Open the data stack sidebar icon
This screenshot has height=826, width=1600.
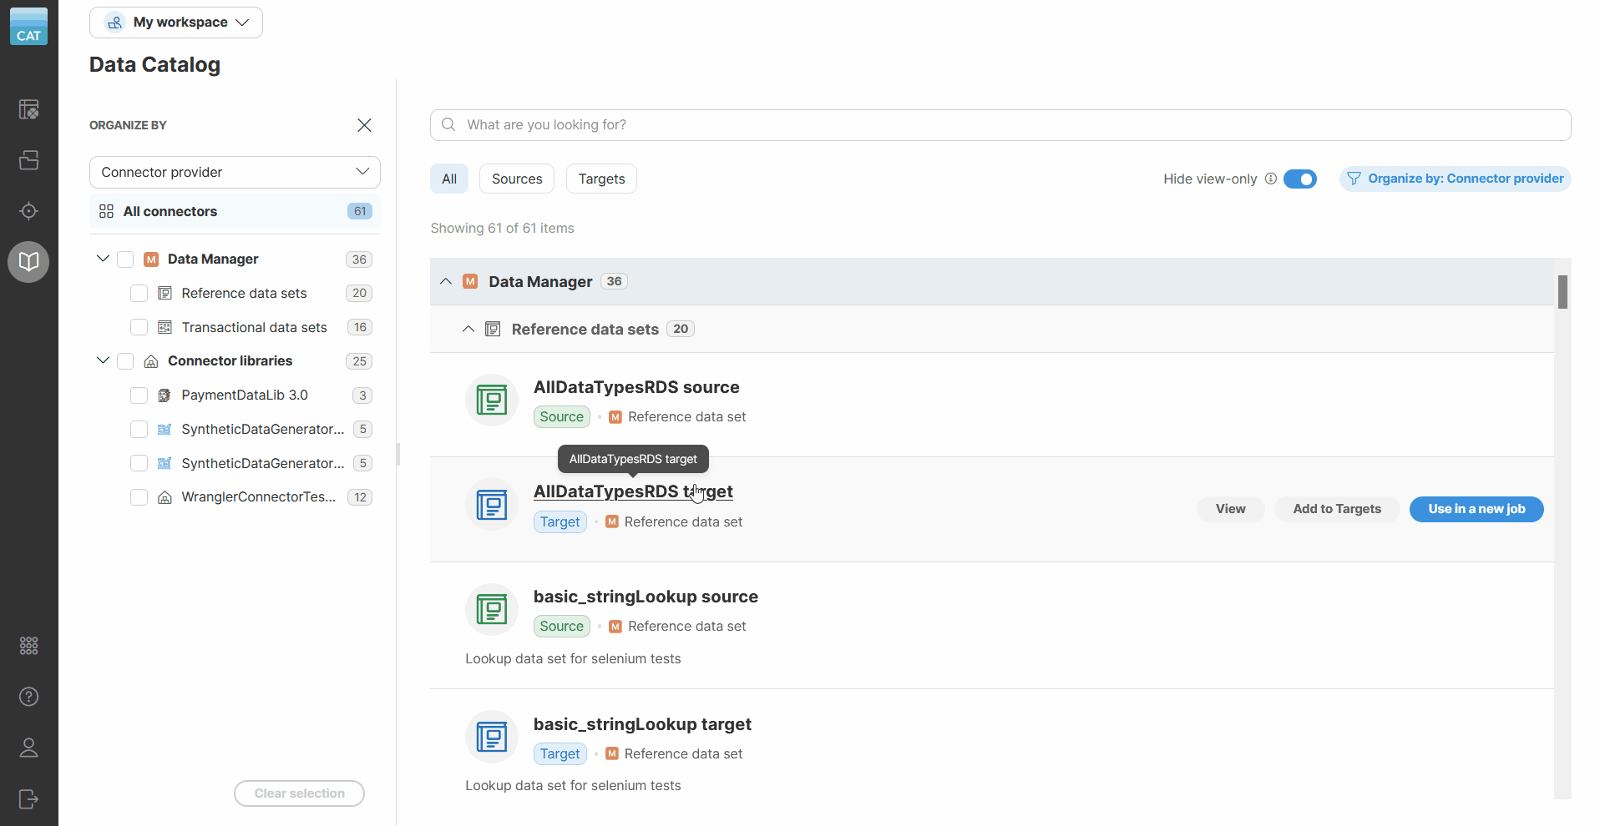29,160
